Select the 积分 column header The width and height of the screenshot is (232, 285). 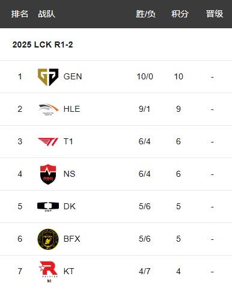180,14
